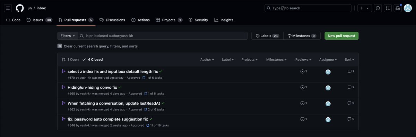Open the Labels page button
The image size is (416, 137).
pyautogui.click(x=267, y=36)
